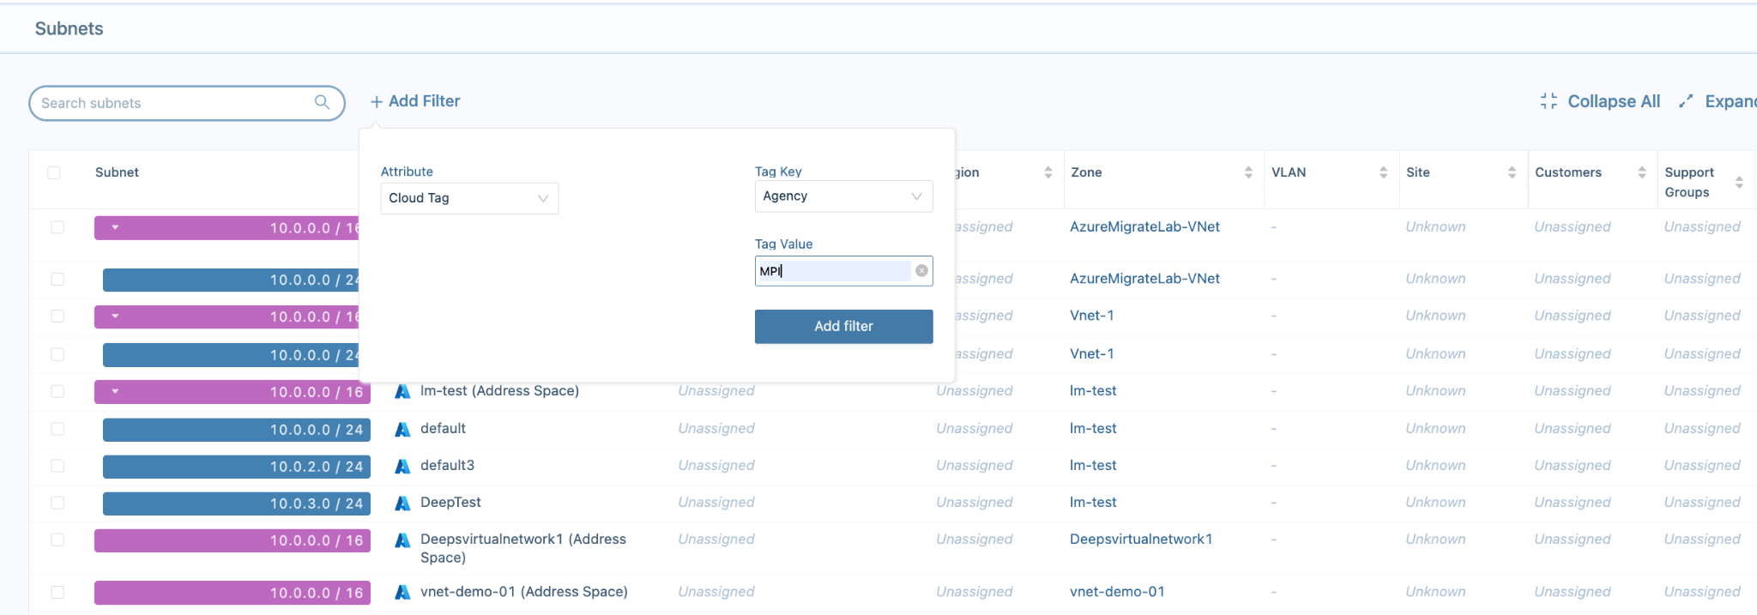Viewport: 1757px width, 615px height.
Task: Click the Azure icon next to default3
Action: (x=402, y=466)
